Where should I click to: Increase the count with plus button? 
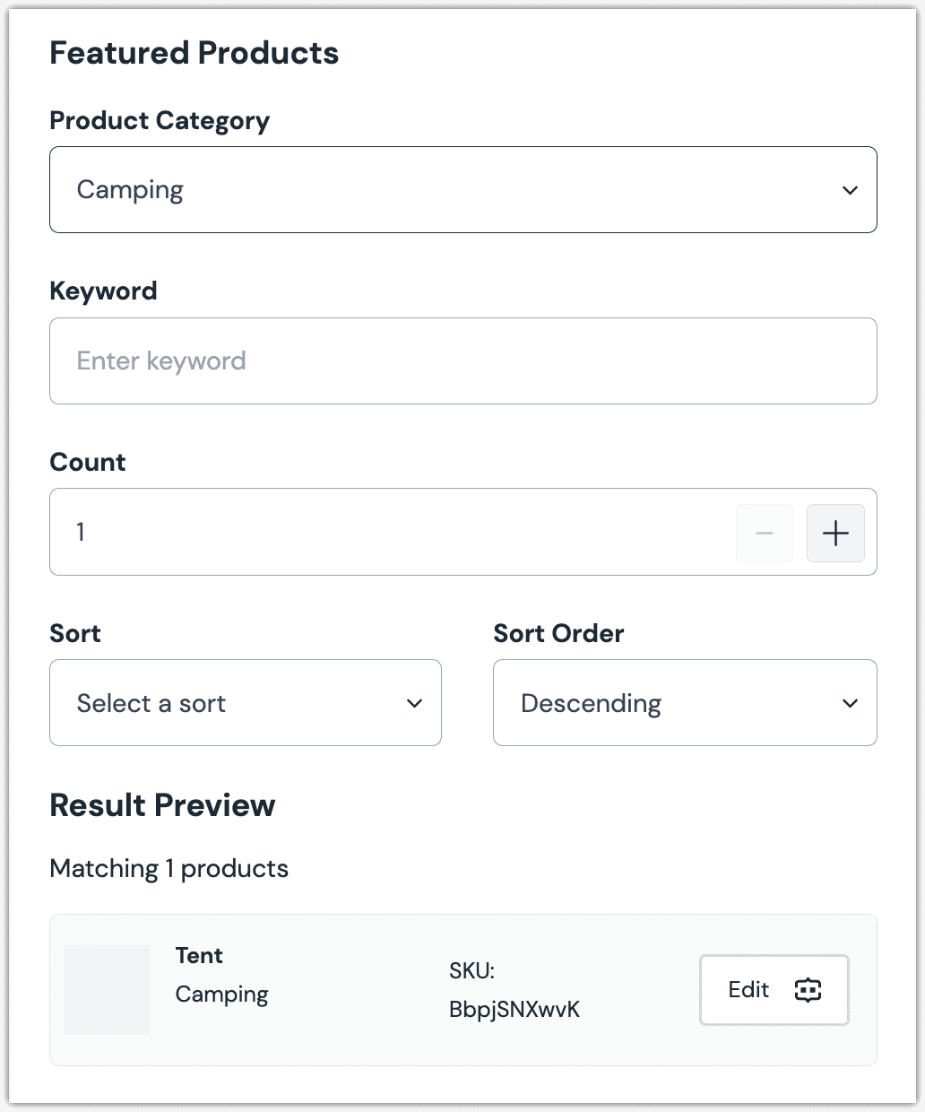pos(835,534)
